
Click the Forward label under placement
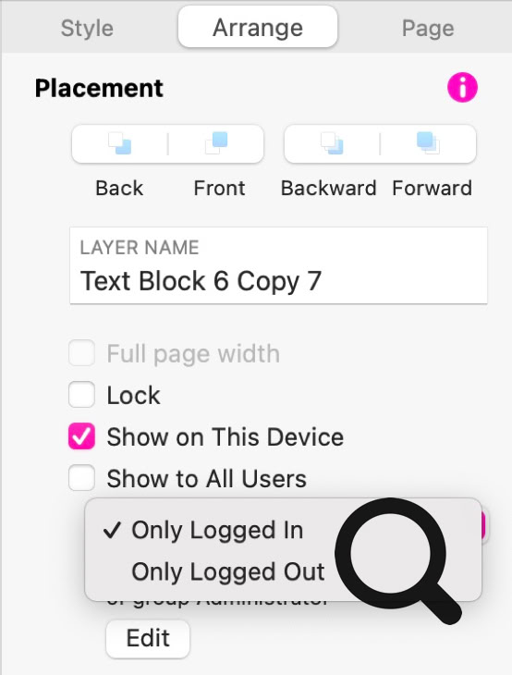point(432,188)
